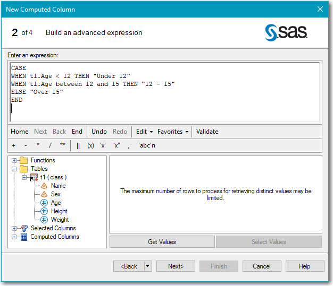
Task: Collapse the Tables tree node
Action: [14, 169]
